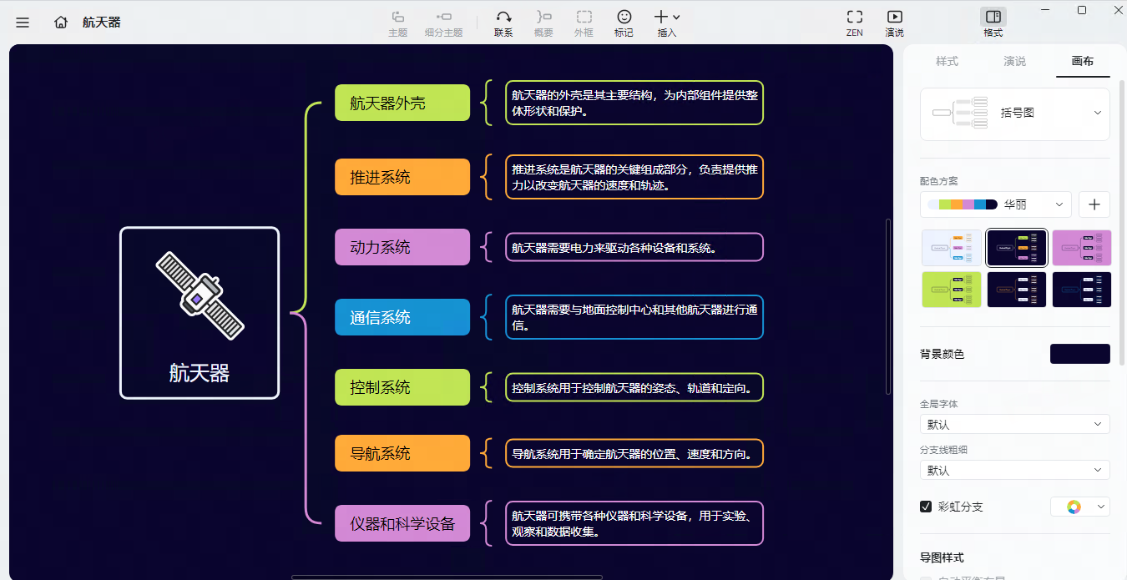
Task: Open the 标记 marker smiley
Action: (x=624, y=23)
